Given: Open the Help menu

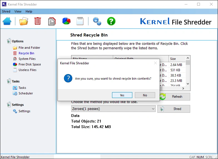Looking at the screenshot, I should coord(29,11).
